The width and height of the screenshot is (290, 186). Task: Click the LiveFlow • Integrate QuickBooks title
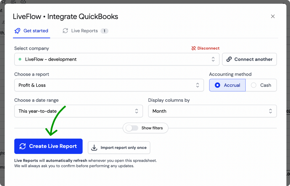coord(66,16)
